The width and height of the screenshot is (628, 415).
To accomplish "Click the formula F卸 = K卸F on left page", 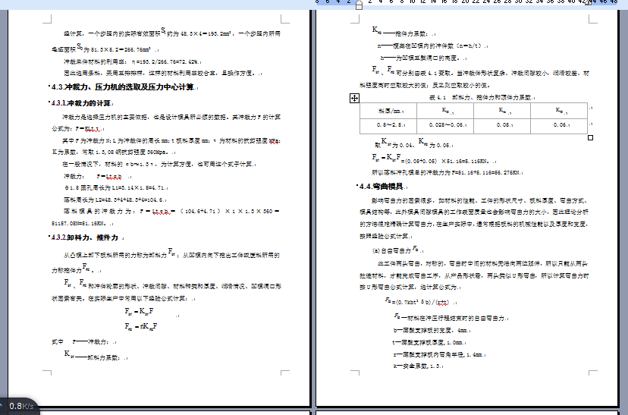I will (139, 311).
